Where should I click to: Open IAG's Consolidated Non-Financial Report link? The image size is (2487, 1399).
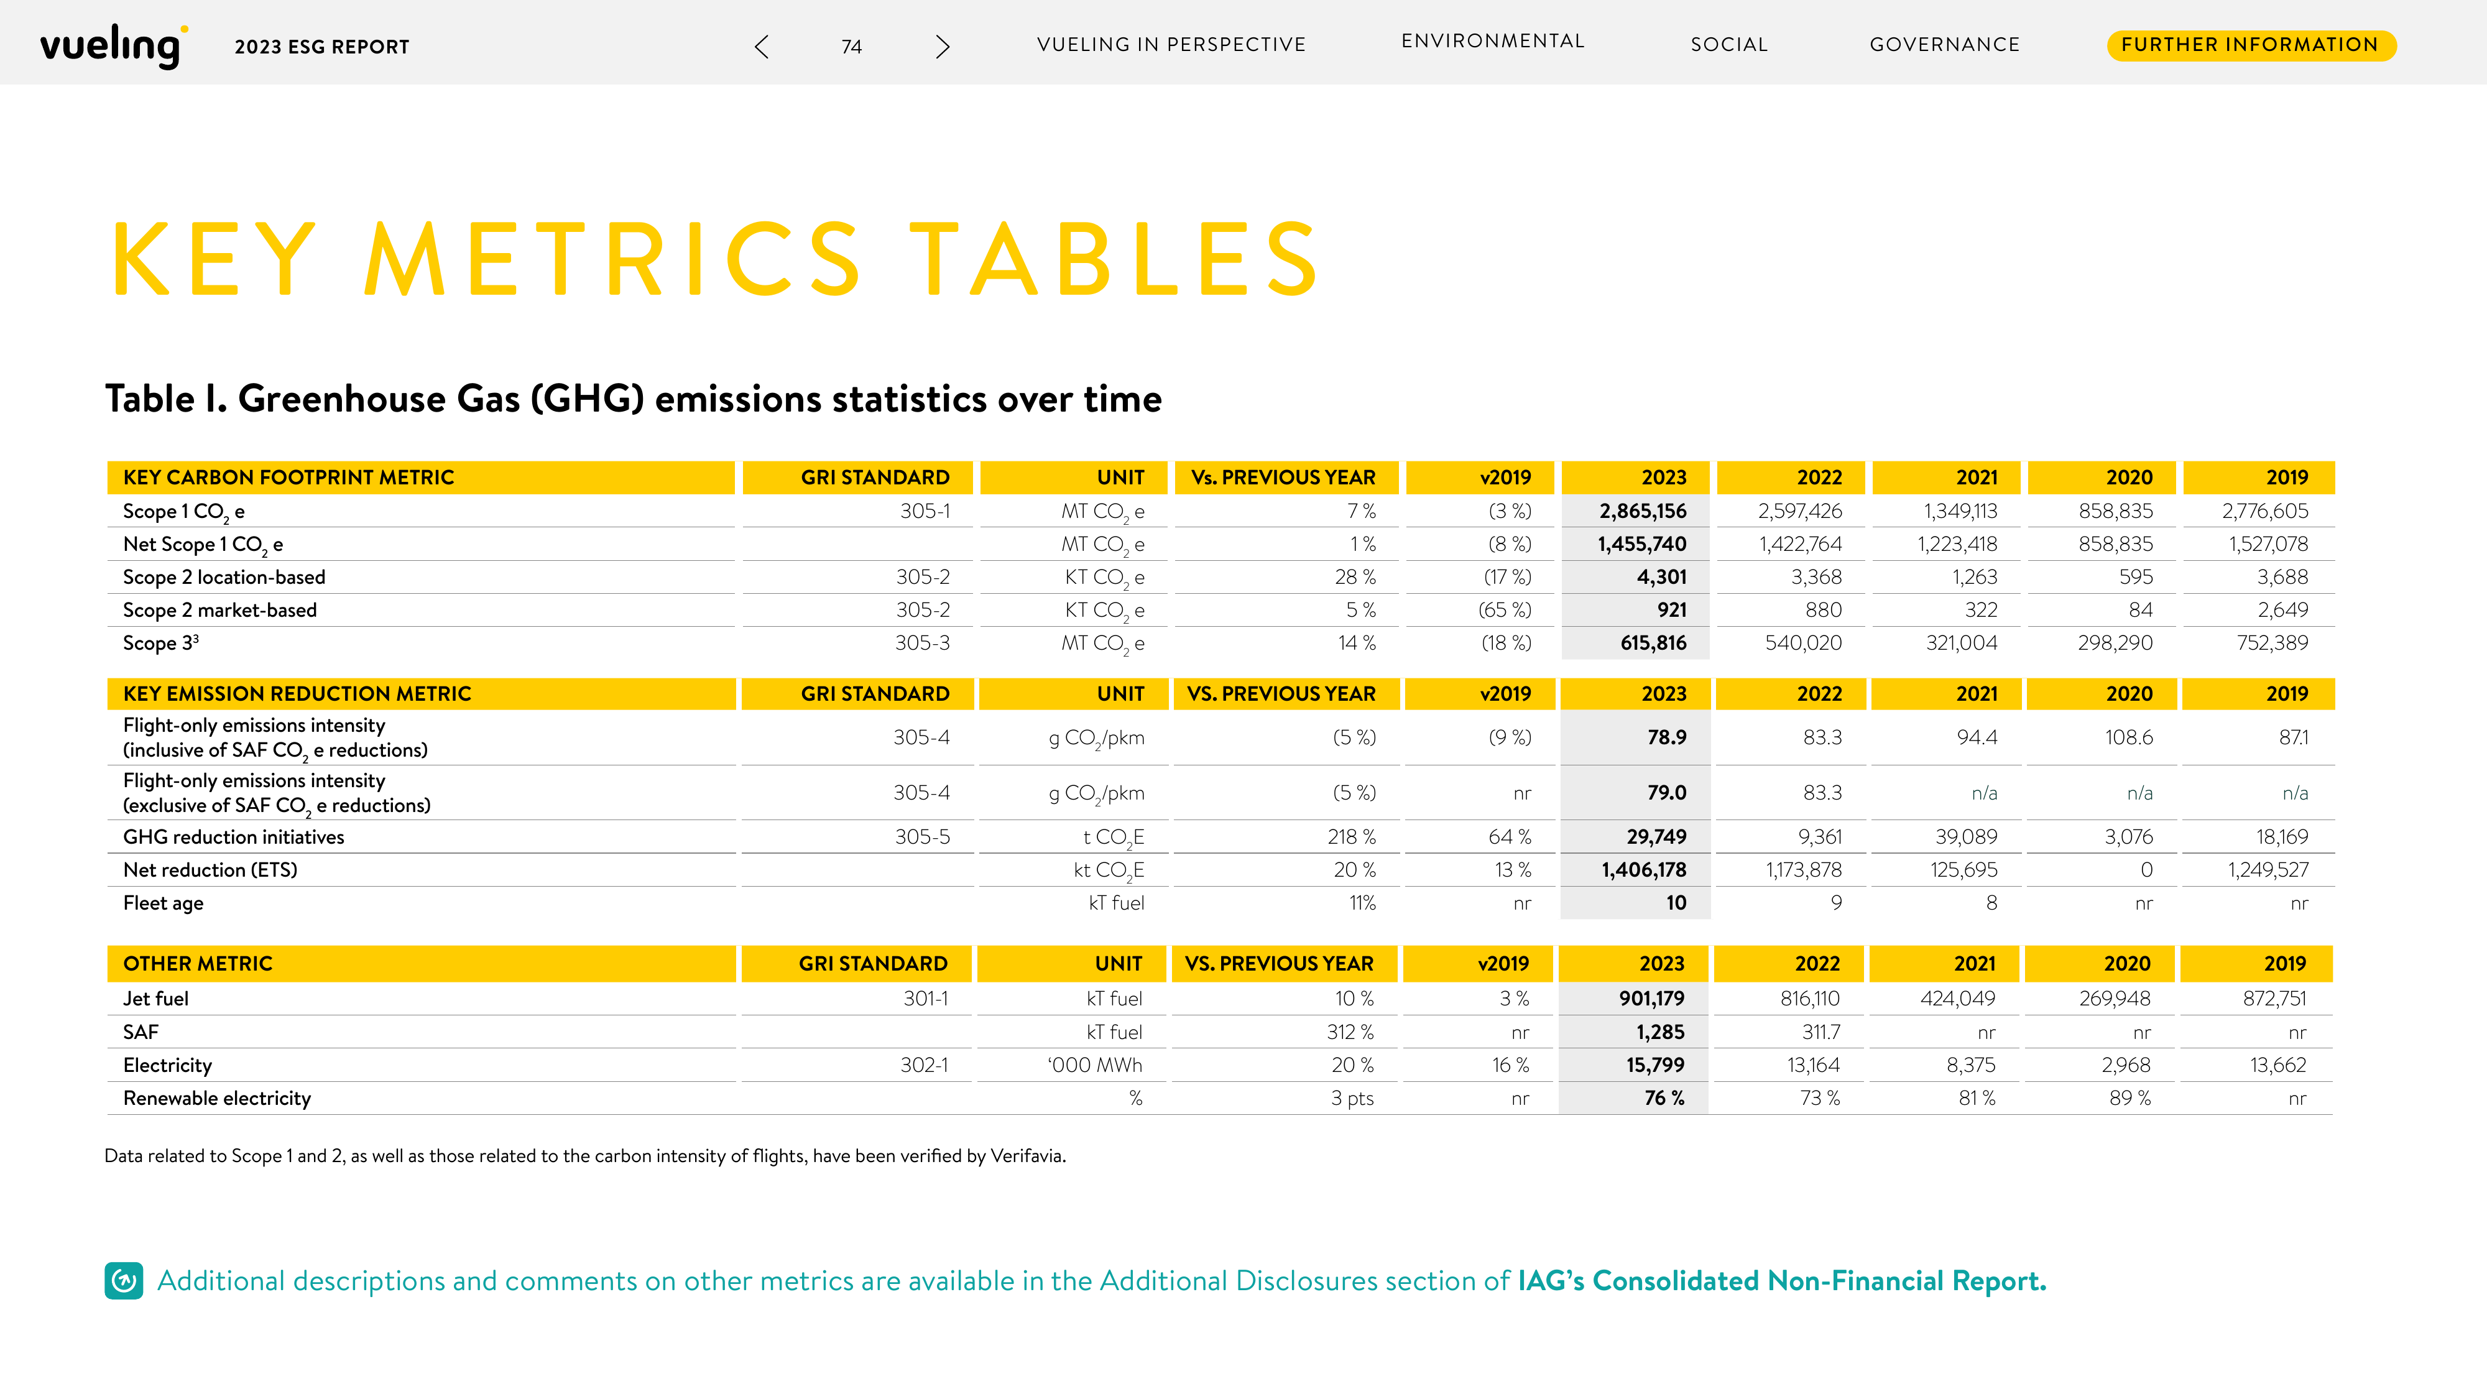coord(1781,1280)
